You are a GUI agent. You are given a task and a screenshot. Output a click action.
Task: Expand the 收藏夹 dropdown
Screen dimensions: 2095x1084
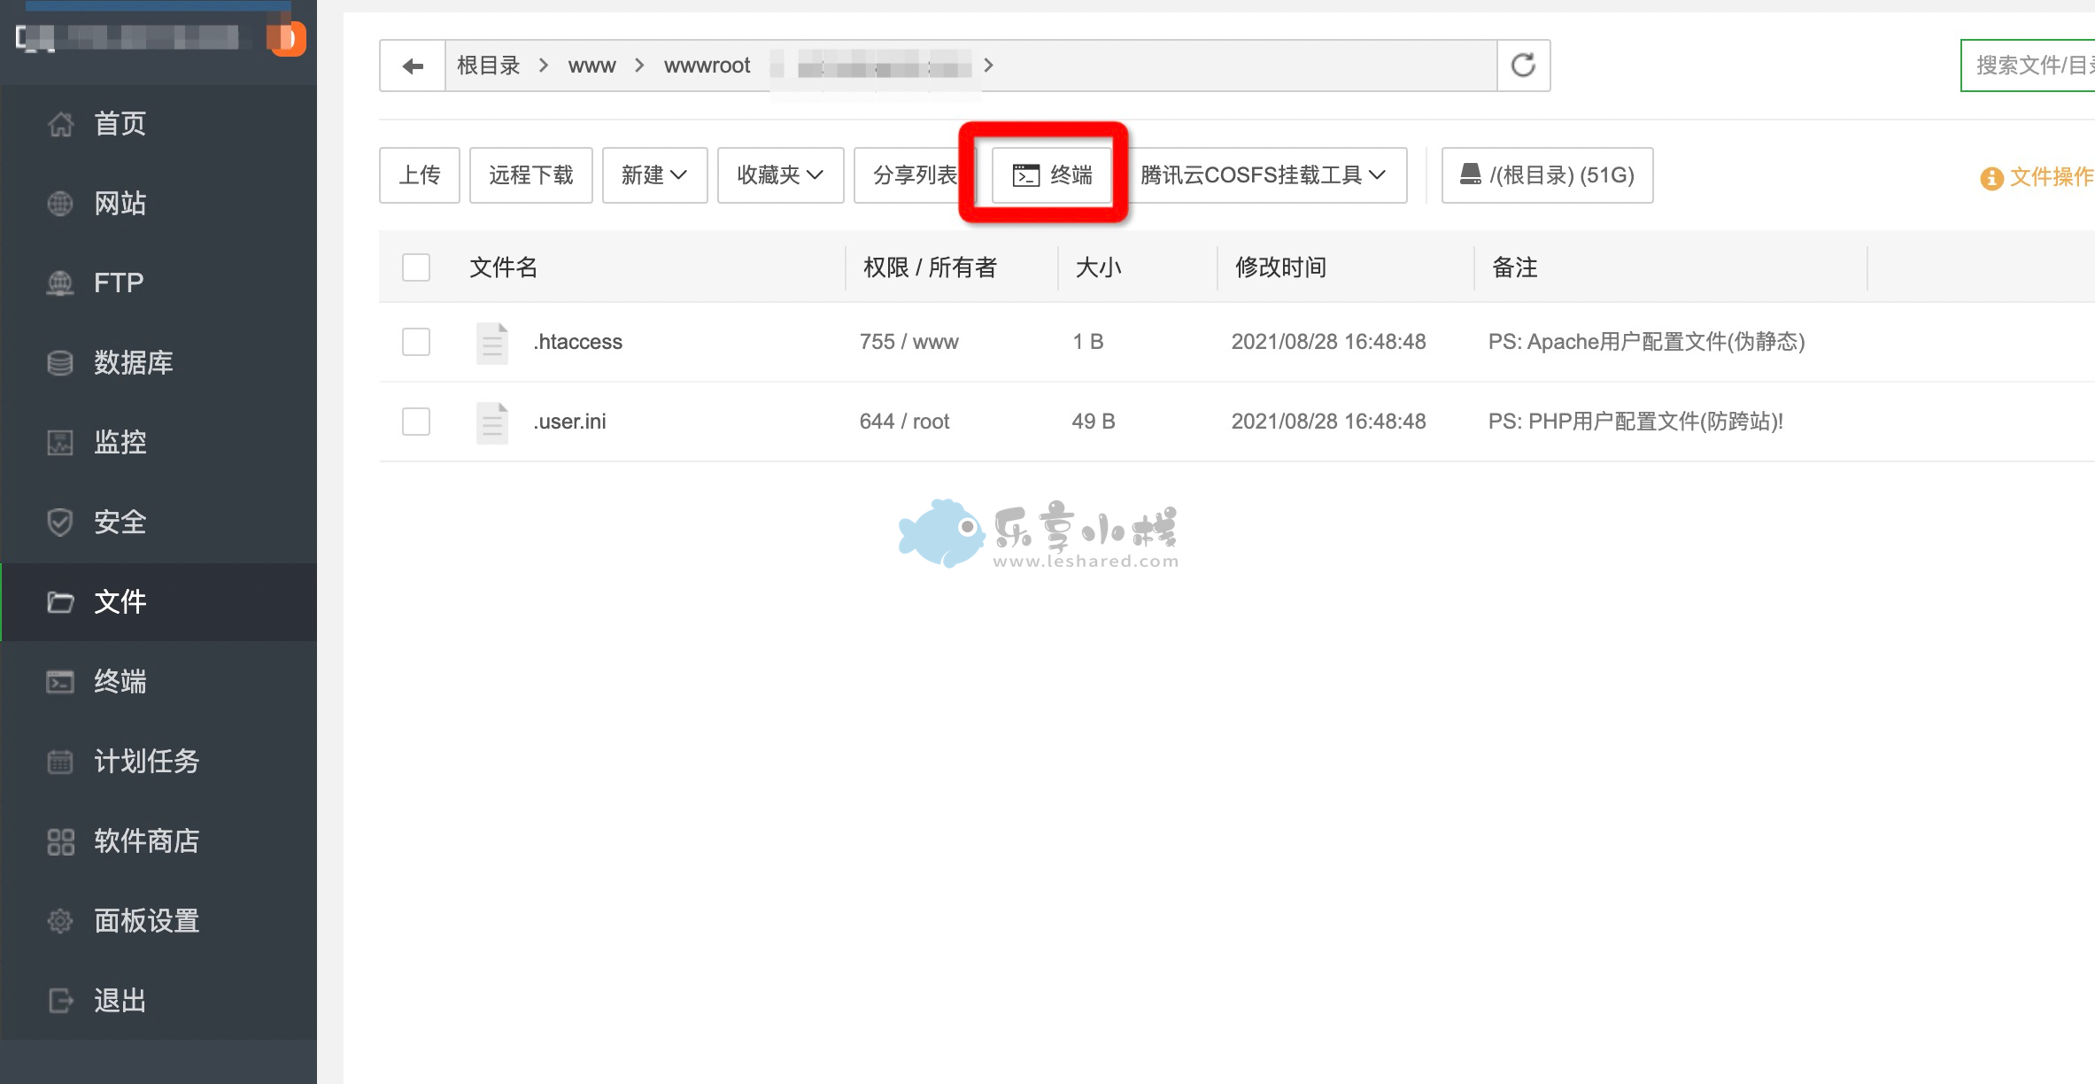click(x=780, y=175)
